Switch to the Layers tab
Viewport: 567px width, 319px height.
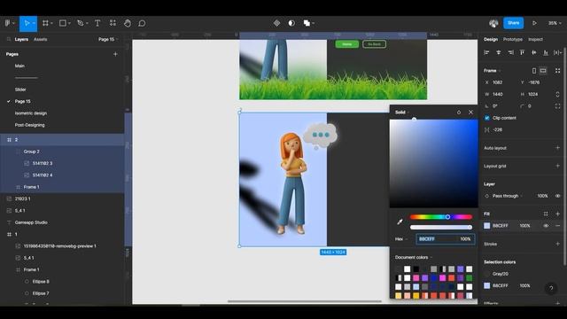coord(21,39)
